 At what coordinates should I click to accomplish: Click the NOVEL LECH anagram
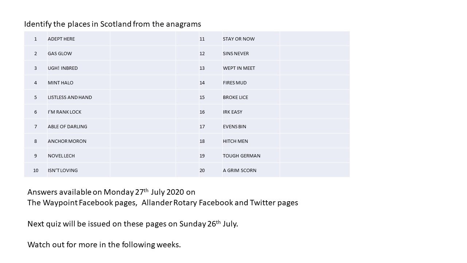[x=61, y=156]
